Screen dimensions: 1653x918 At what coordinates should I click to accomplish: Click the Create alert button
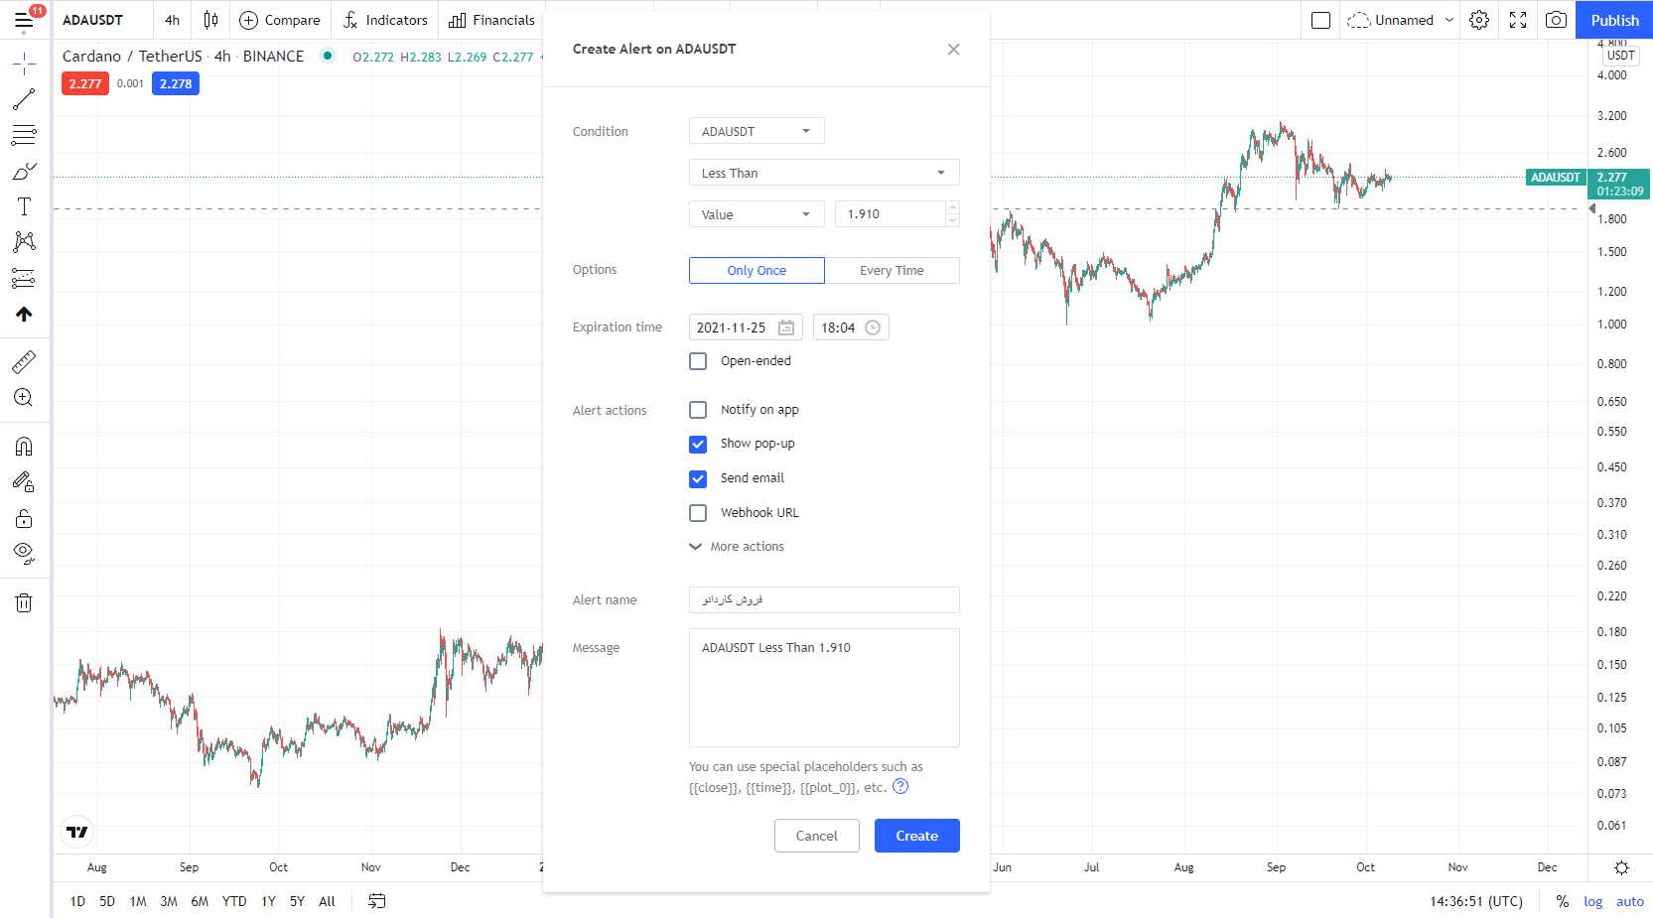click(x=916, y=836)
